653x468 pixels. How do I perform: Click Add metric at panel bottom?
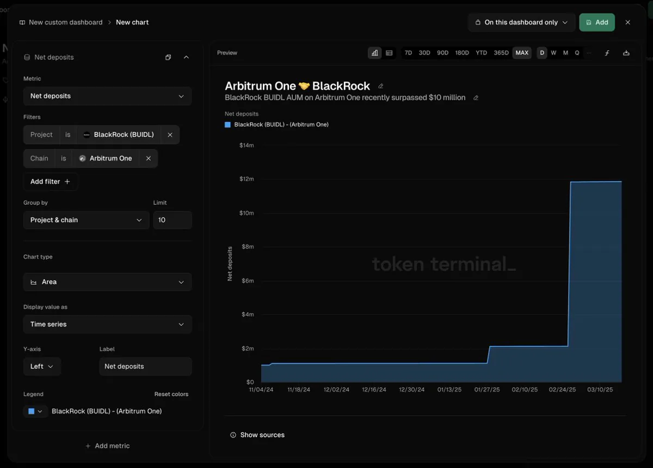coord(108,446)
